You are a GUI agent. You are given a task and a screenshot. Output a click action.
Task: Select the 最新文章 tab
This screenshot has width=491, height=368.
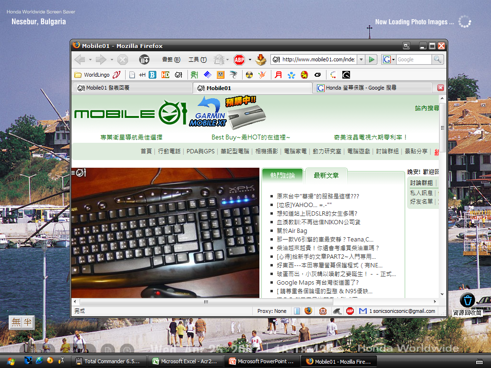point(326,175)
